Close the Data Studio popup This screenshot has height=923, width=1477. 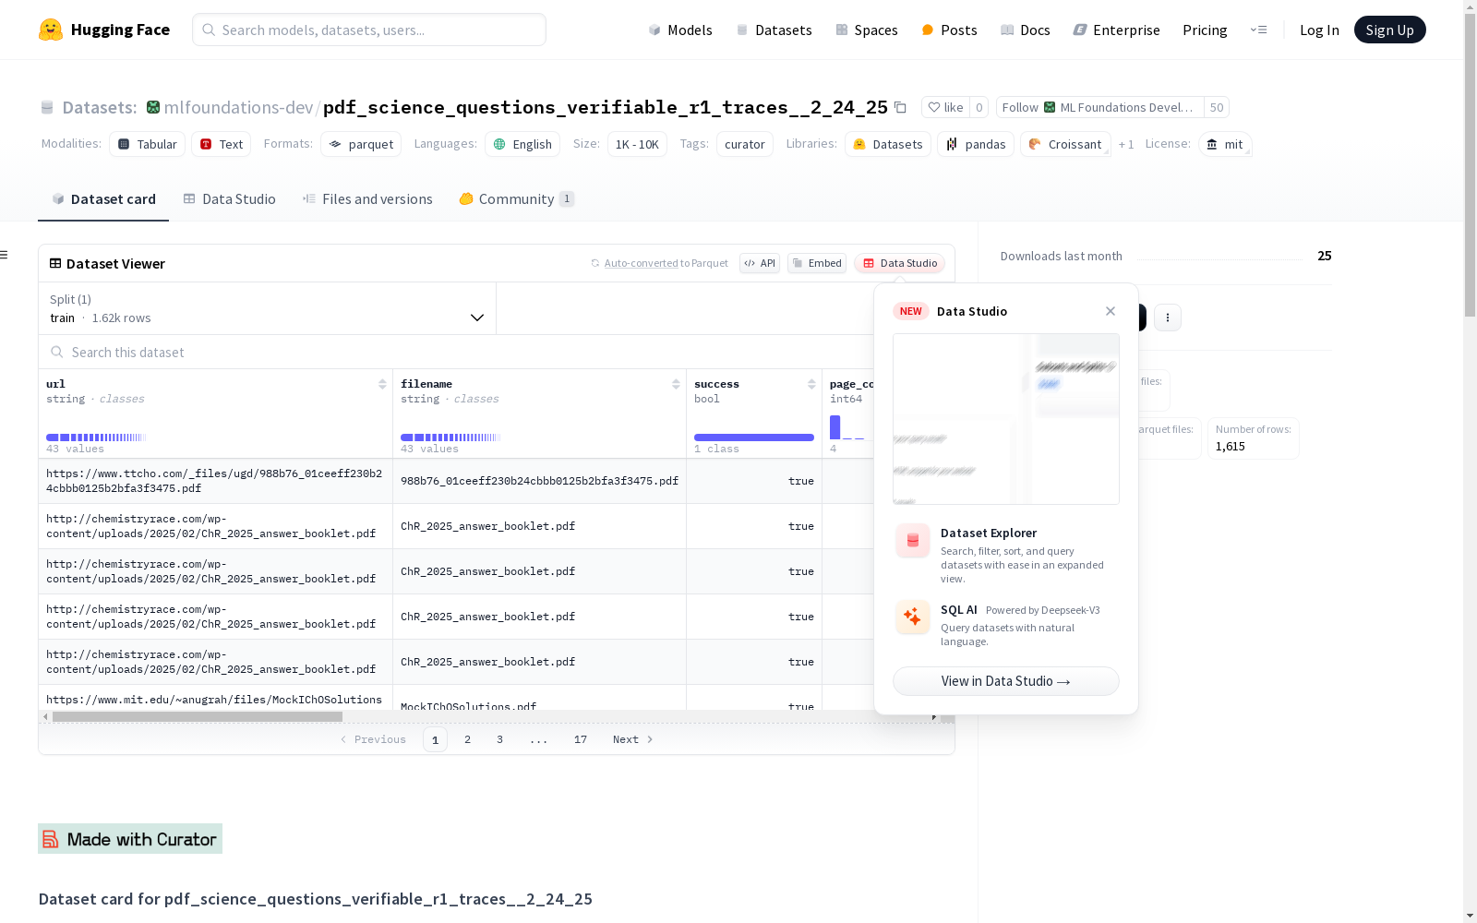point(1111,311)
